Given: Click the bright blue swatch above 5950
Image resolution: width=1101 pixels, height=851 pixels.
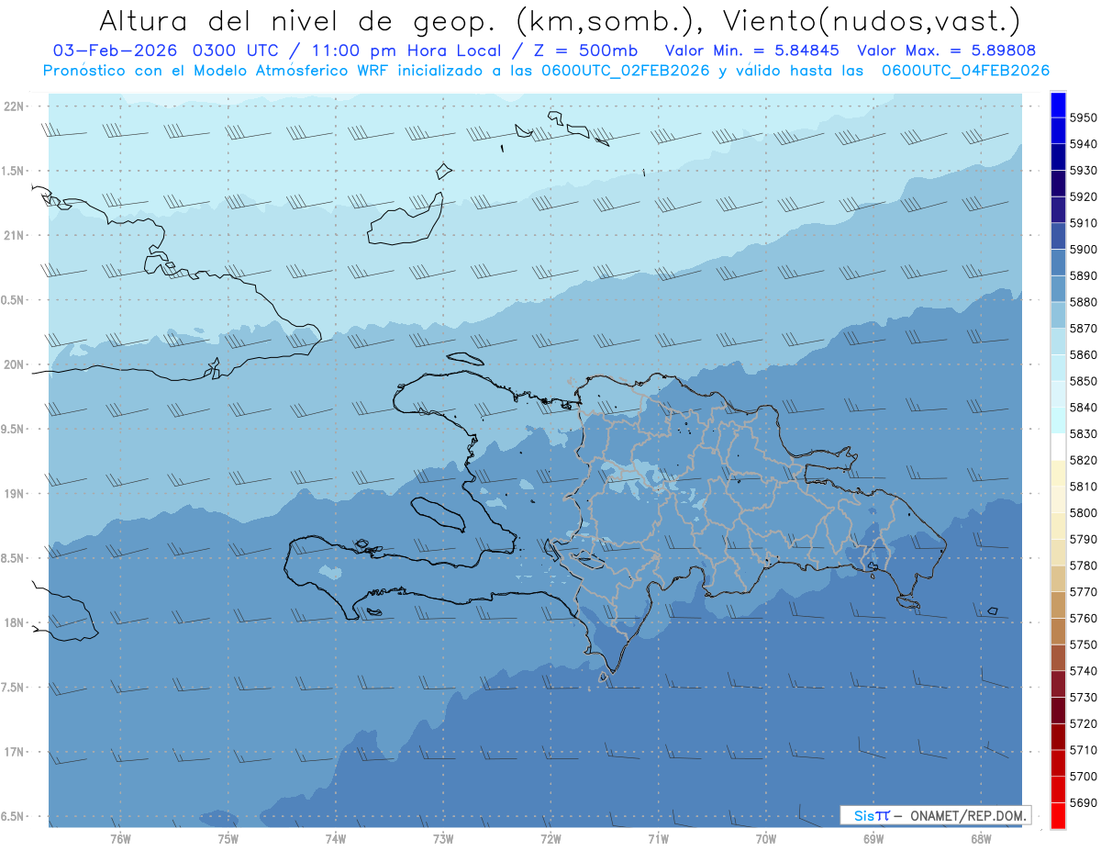Looking at the screenshot, I should (1058, 105).
